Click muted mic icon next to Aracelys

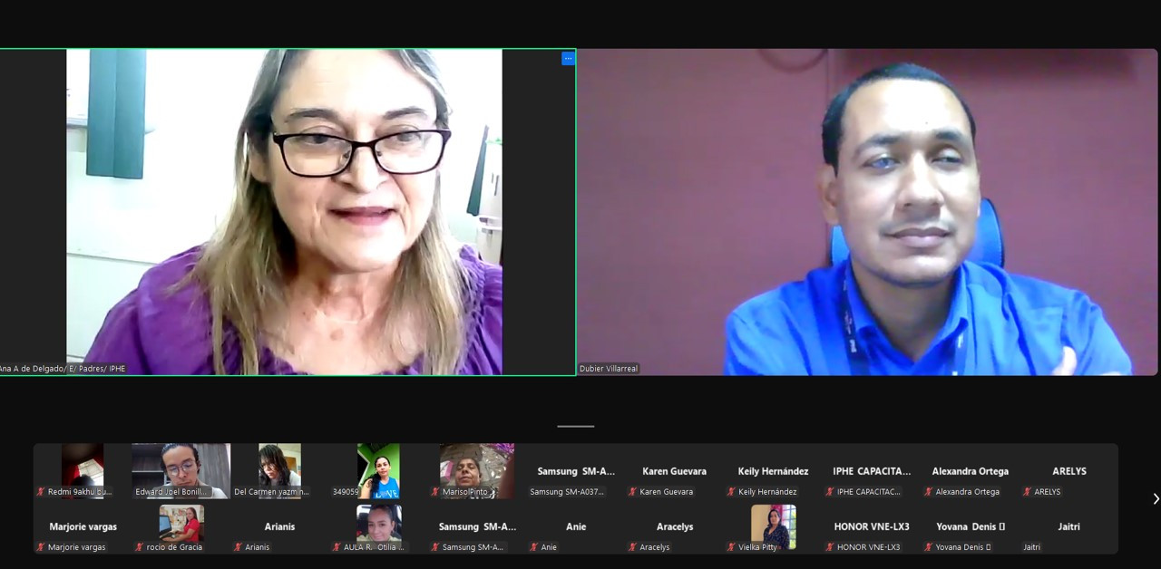tap(632, 547)
